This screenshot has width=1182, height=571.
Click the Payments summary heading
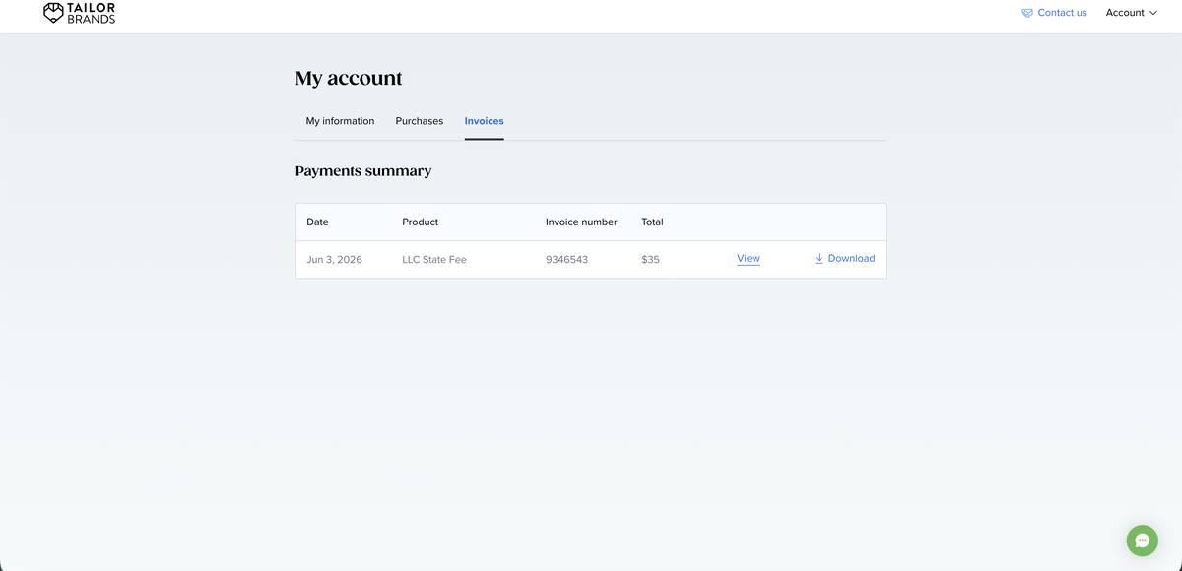[363, 171]
